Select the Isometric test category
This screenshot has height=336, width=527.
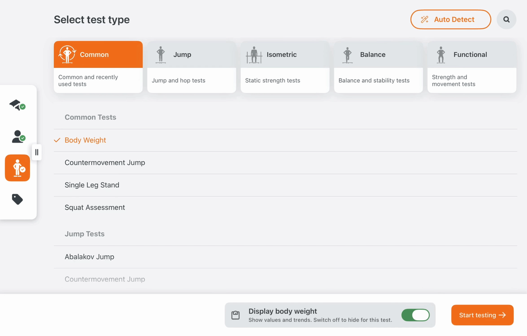285,67
